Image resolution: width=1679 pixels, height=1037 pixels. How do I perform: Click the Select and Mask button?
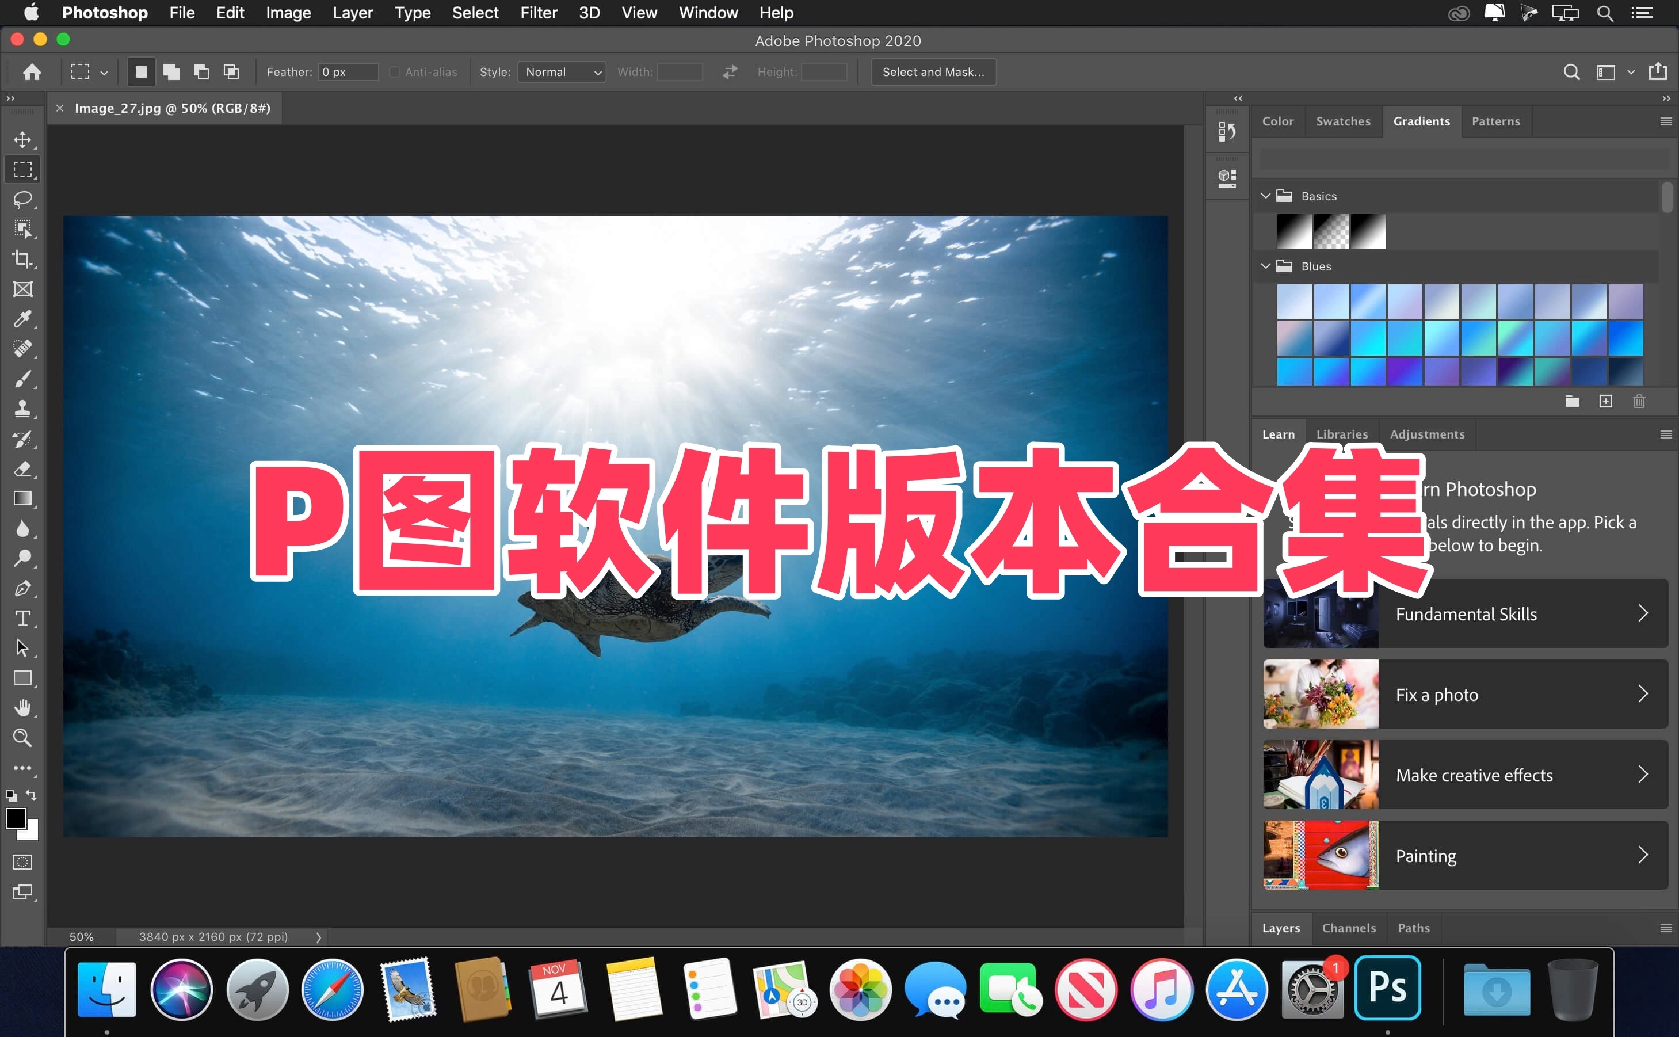[x=933, y=72]
